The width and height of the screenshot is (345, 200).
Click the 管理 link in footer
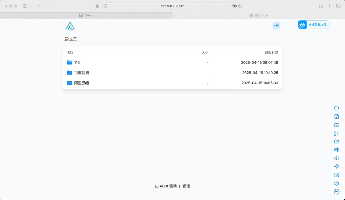(186, 186)
